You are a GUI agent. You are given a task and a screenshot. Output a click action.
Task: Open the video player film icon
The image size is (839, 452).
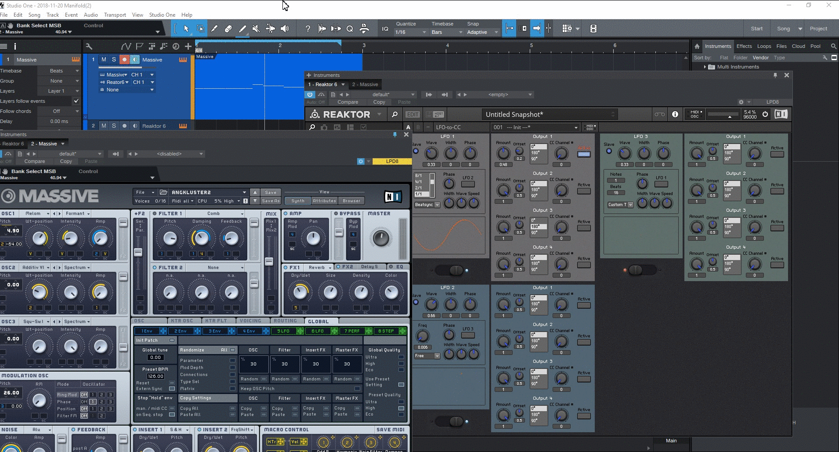click(593, 29)
